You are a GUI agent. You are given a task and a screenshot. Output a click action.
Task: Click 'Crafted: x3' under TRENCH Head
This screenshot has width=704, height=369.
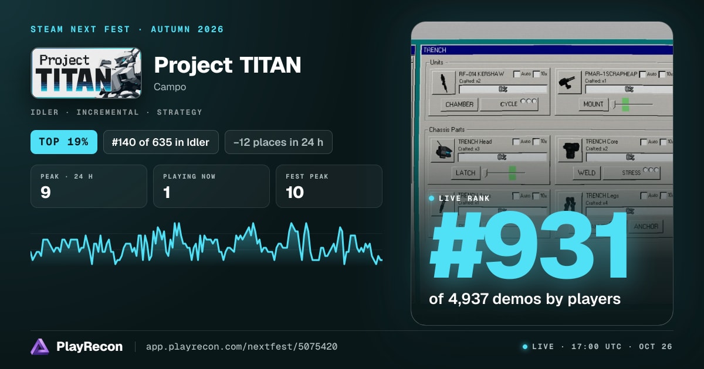(x=470, y=148)
